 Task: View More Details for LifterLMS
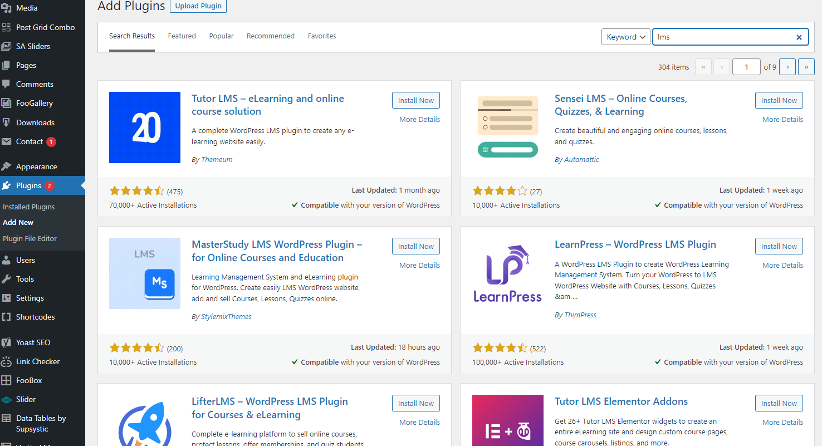click(420, 423)
